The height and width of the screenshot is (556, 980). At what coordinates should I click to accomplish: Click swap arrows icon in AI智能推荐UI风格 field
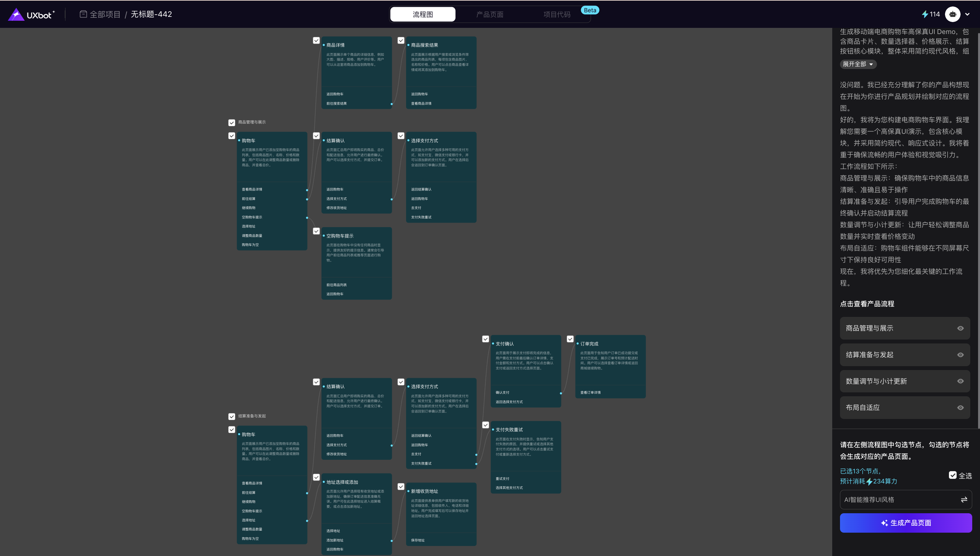tap(963, 500)
